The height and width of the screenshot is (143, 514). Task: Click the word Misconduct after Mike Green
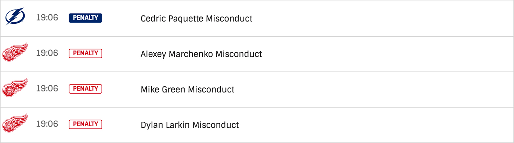211,89
